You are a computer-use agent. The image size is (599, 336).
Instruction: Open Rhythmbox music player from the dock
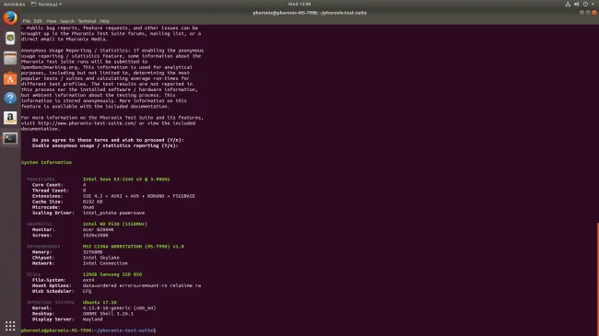coord(10,38)
